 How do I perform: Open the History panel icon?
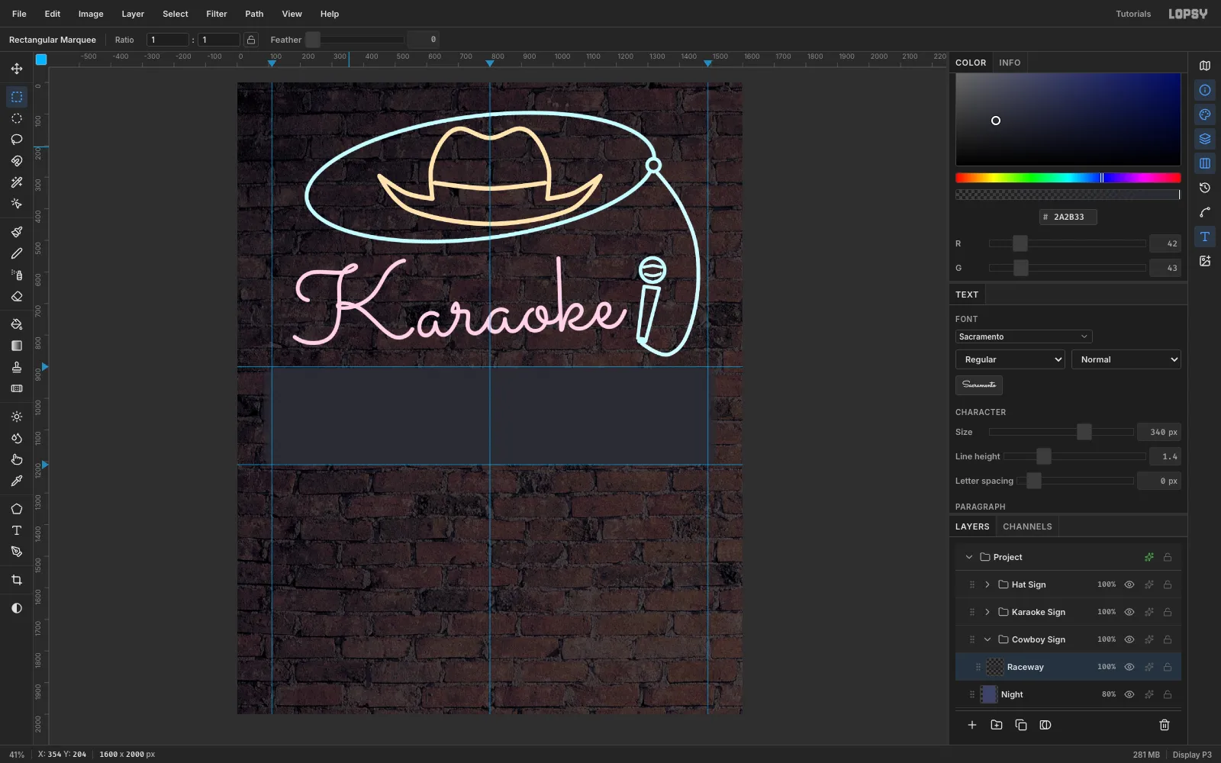point(1205,188)
